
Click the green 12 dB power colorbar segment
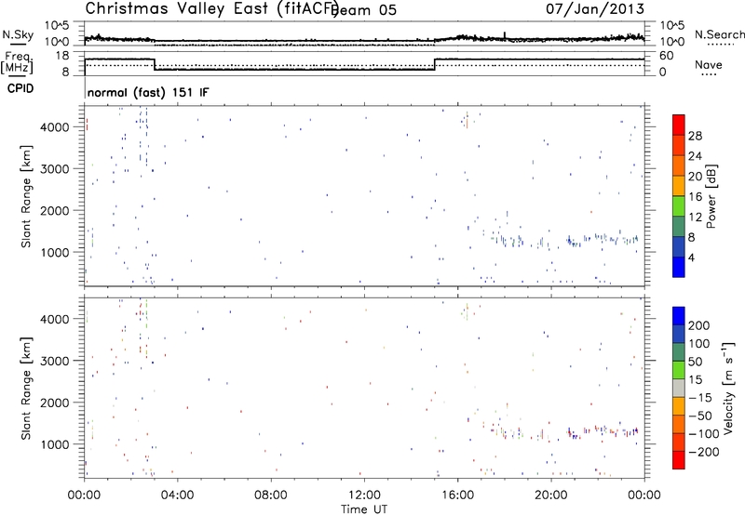pos(679,205)
